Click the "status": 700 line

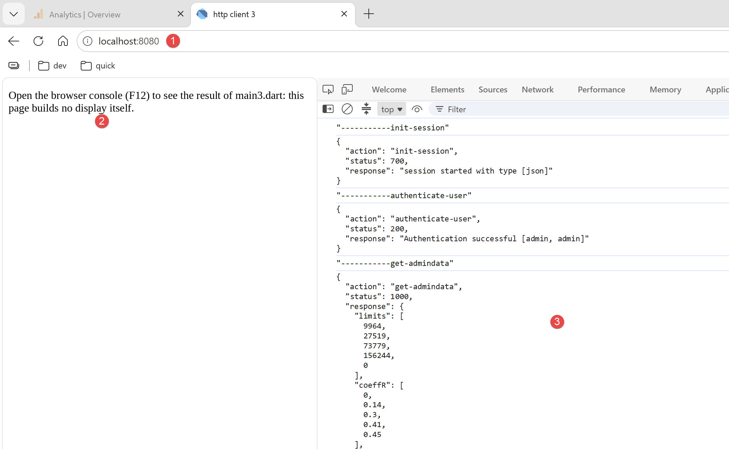376,161
